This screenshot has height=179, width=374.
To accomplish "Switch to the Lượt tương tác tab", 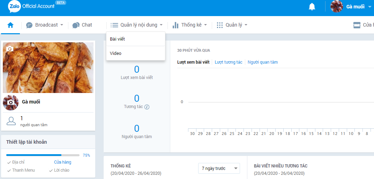I will (x=229, y=62).
